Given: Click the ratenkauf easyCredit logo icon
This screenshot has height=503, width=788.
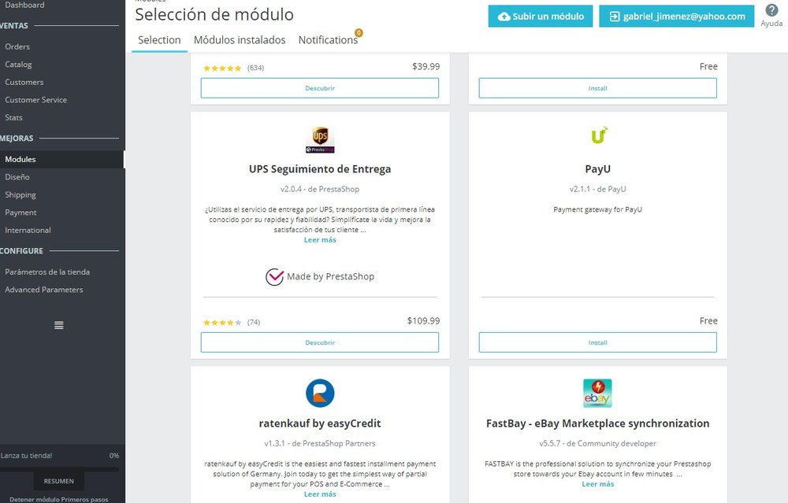Looking at the screenshot, I should (x=320, y=393).
